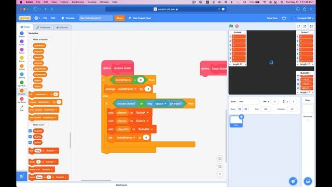332x187 pixels.
Task: Select the Control blocks category
Action: coord(22,67)
